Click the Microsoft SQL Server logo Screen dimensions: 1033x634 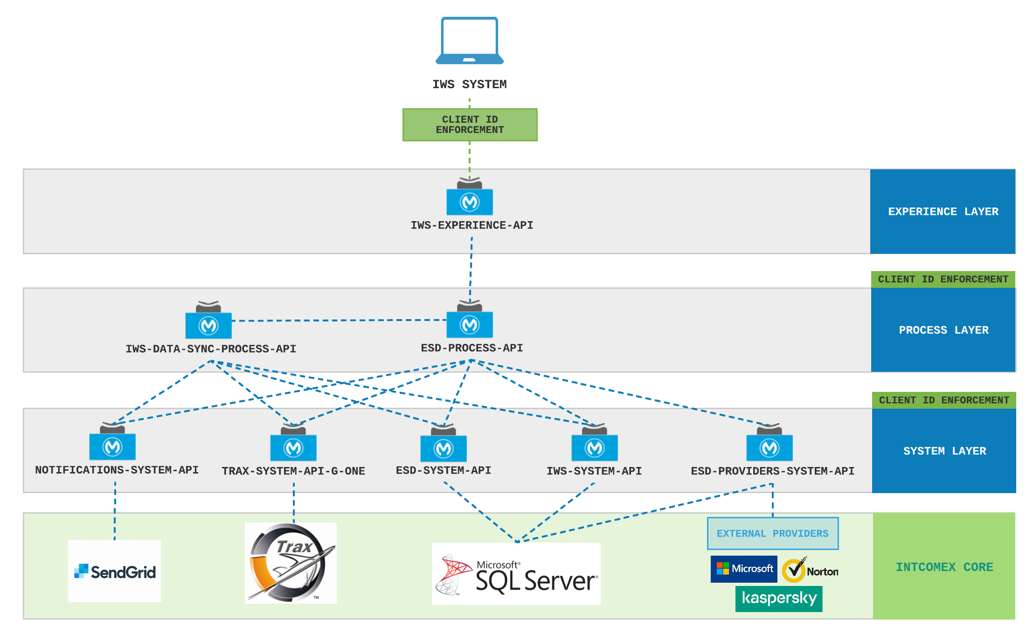[516, 574]
